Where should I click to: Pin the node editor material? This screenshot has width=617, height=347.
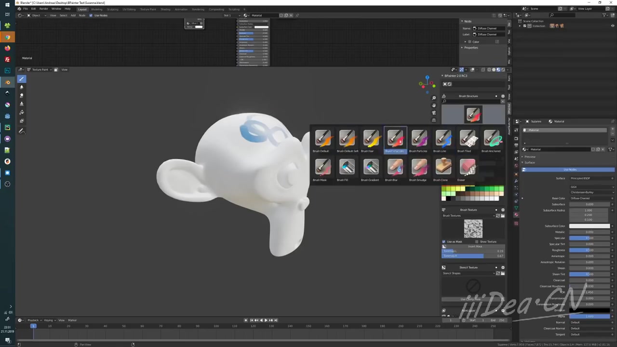pos(297,15)
